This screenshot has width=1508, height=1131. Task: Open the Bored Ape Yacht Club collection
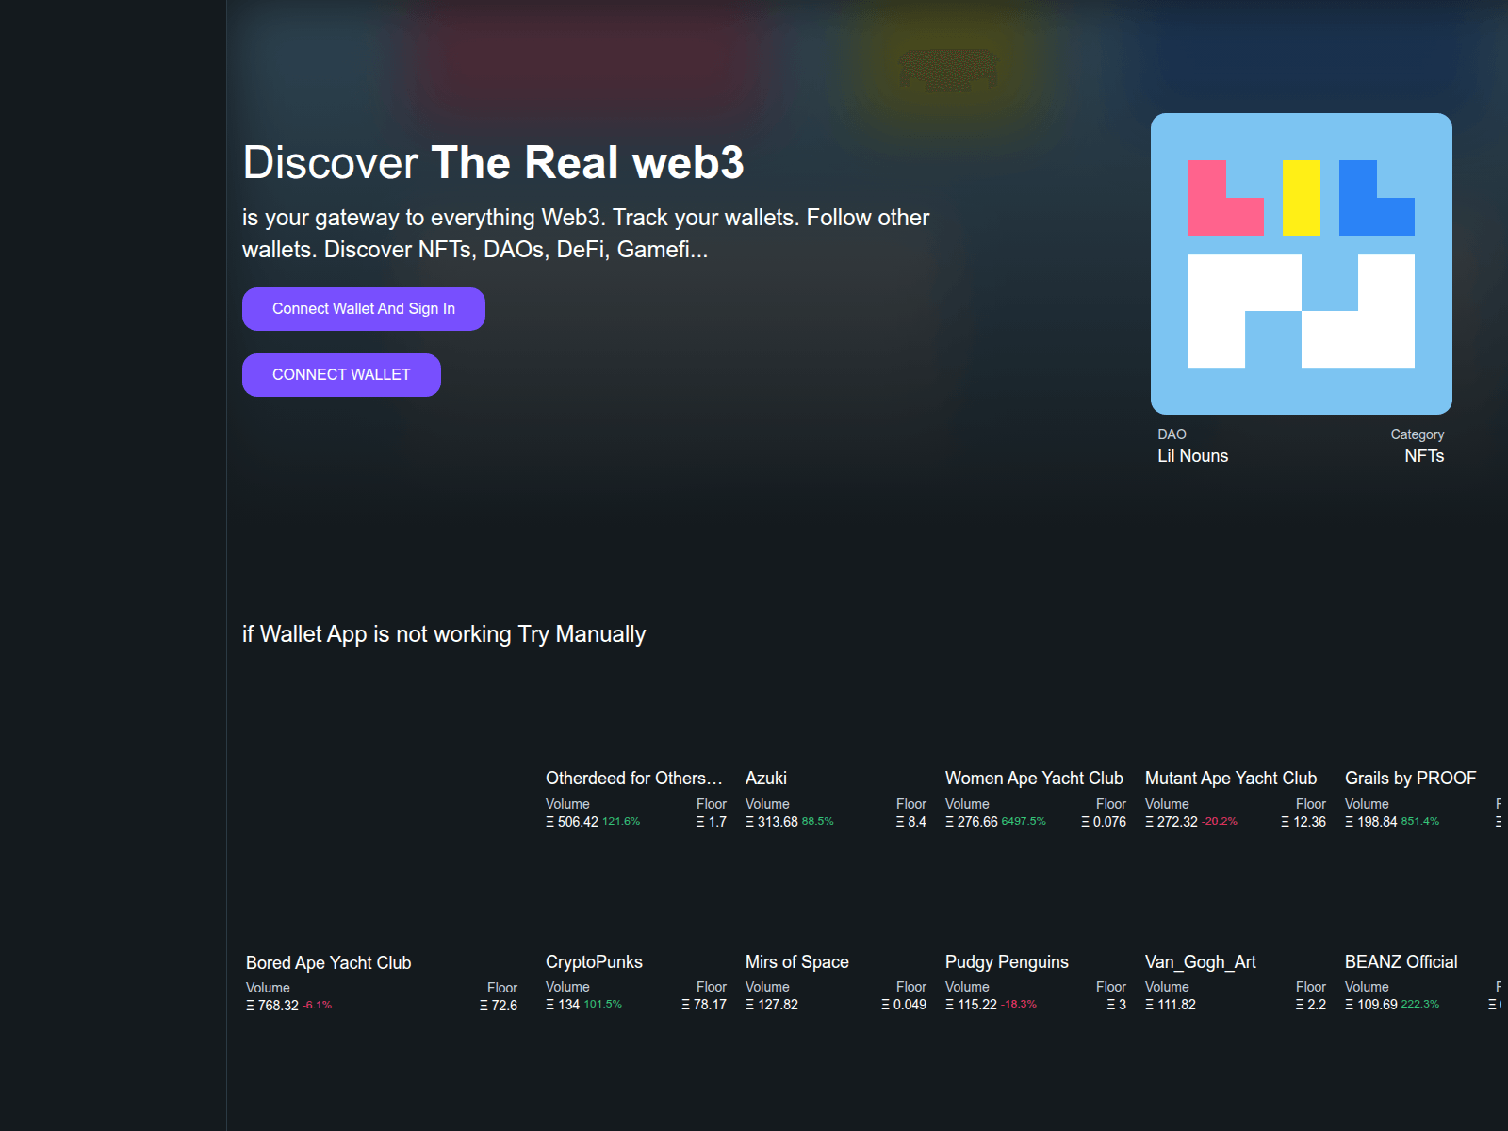click(328, 962)
